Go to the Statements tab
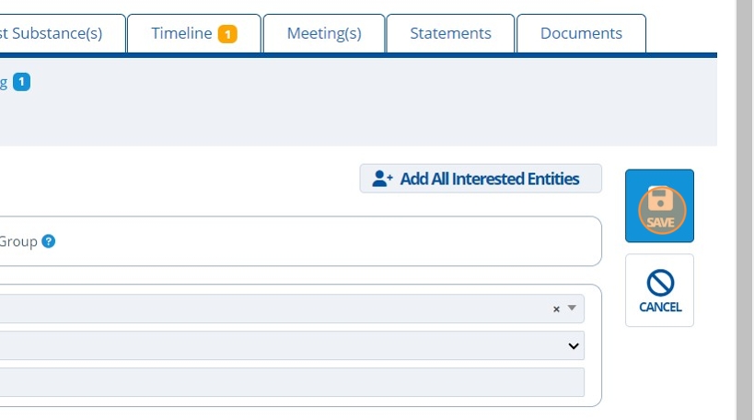 tap(450, 34)
